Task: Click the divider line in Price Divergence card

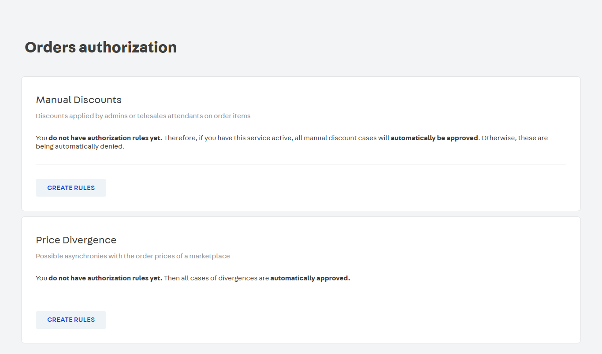Action: coord(301,297)
